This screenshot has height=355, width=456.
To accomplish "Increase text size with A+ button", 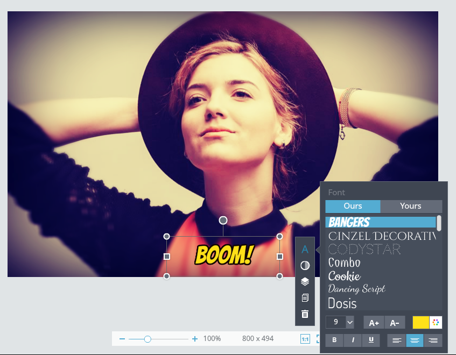I will (x=374, y=323).
